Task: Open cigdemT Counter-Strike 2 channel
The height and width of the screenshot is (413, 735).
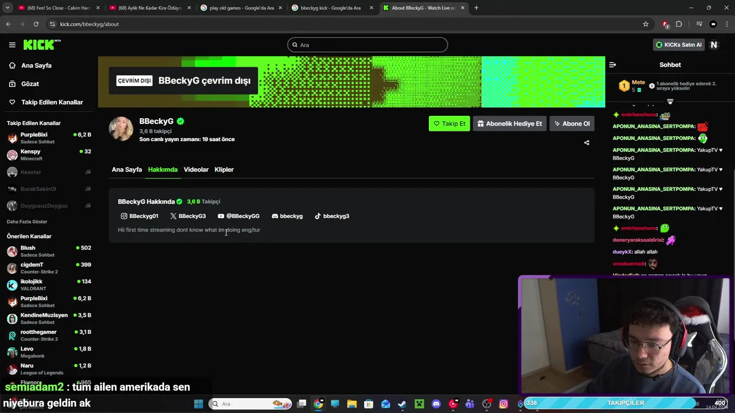Action: click(49, 268)
